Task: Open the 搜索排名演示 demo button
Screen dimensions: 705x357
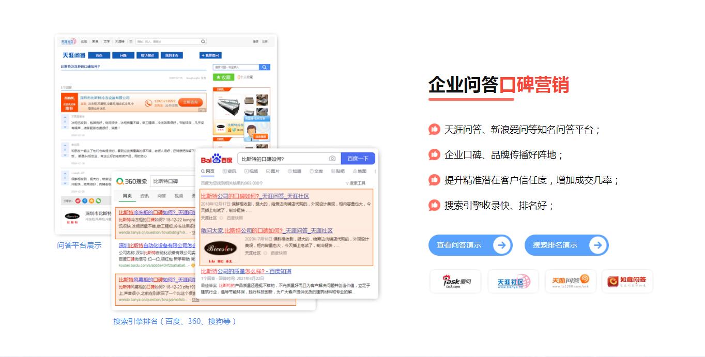Action: pos(566,245)
